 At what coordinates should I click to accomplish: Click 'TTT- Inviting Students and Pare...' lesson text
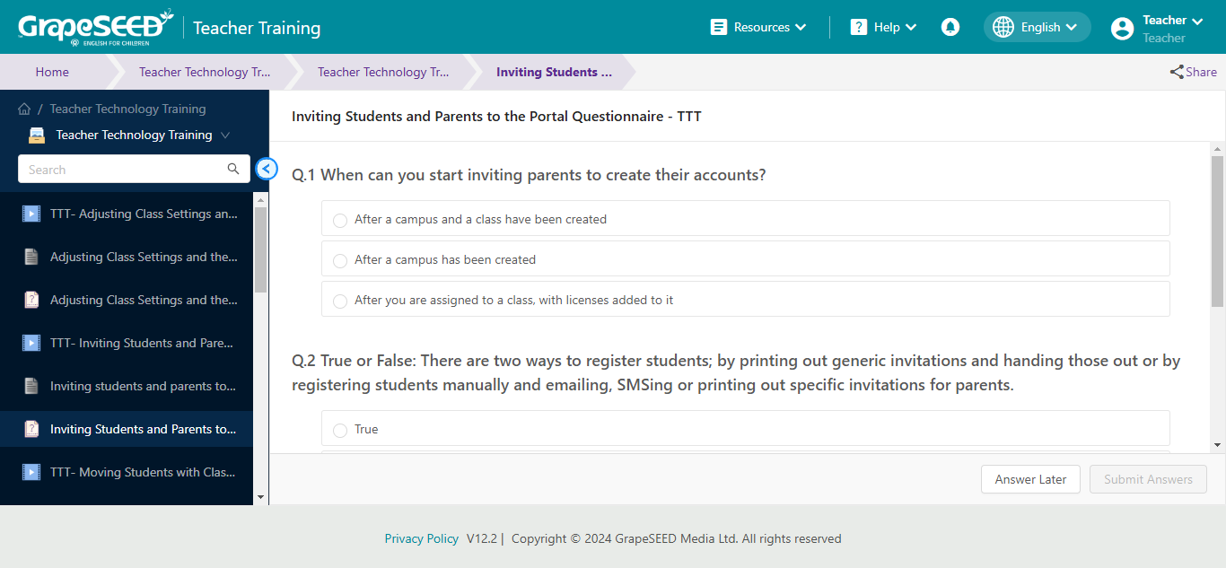click(142, 343)
